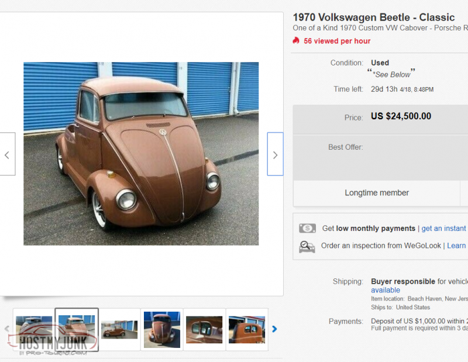Screen dimensions: 468x362
Task: Open the cab window close-up thumbnail
Action: (x=204, y=329)
